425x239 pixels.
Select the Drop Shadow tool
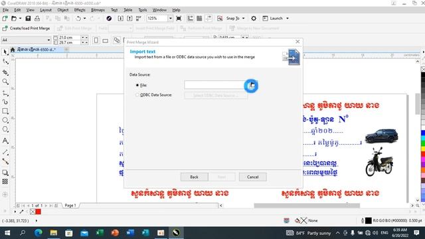[x=5, y=173]
